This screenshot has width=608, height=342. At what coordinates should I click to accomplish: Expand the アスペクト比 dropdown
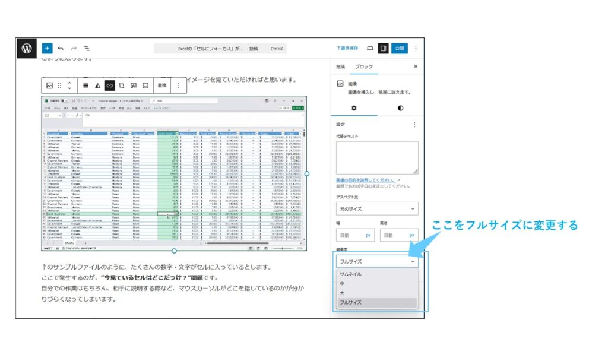coord(377,209)
